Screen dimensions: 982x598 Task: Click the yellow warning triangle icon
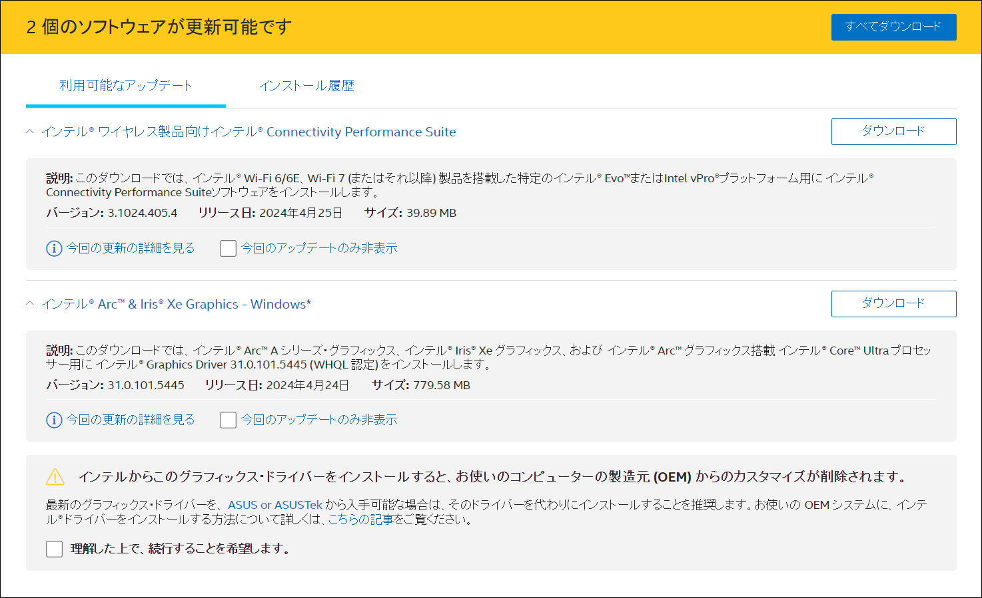click(x=55, y=477)
